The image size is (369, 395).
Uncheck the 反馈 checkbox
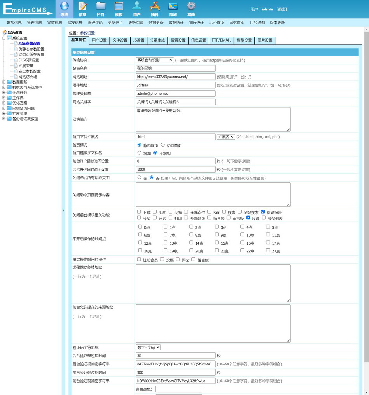pos(248,218)
